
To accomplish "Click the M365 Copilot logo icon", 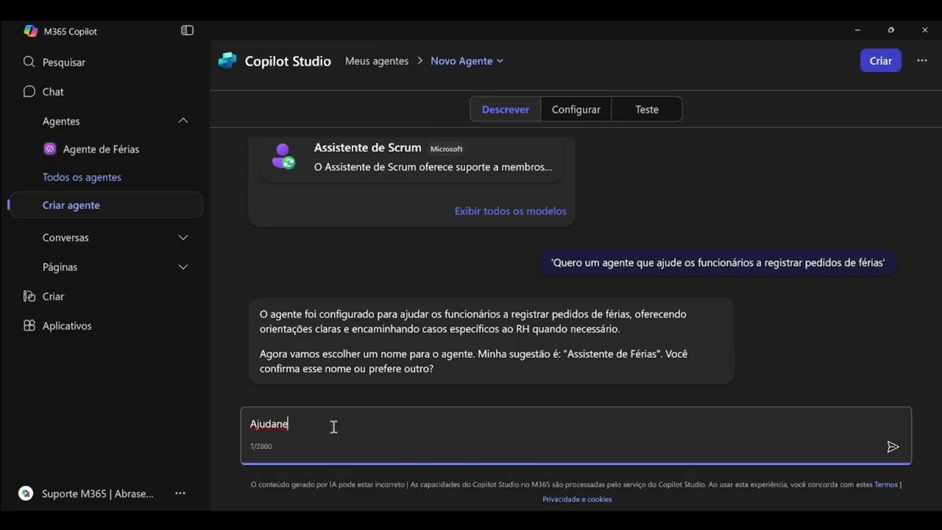I will tap(30, 31).
